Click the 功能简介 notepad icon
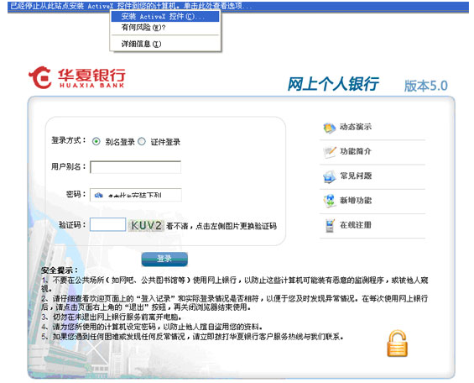 329,152
